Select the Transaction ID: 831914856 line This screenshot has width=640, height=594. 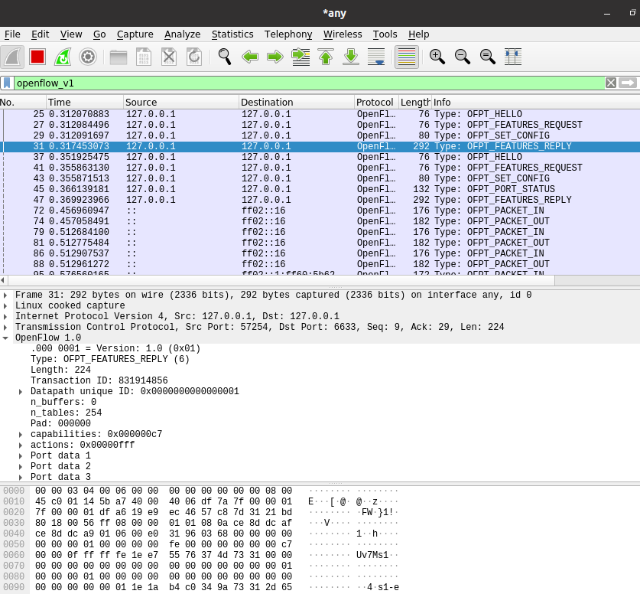click(x=99, y=380)
